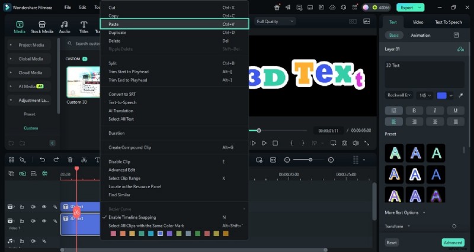474x252 pixels.
Task: Take a snapshot with the camera icon
Action: [344, 143]
